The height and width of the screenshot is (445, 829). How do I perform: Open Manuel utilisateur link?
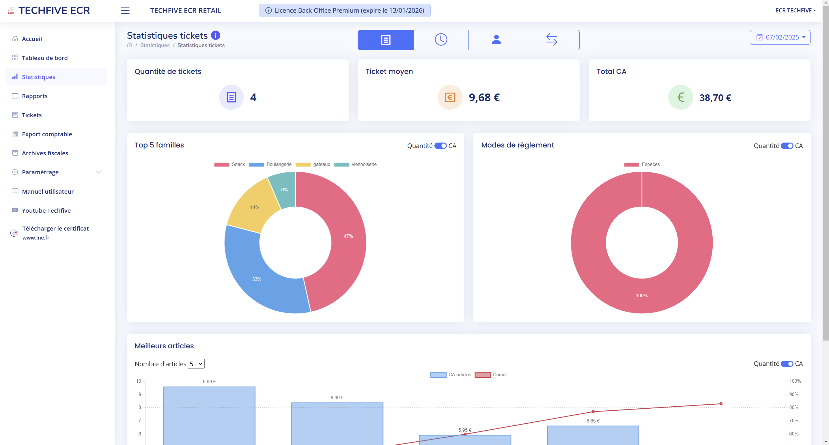(56, 191)
